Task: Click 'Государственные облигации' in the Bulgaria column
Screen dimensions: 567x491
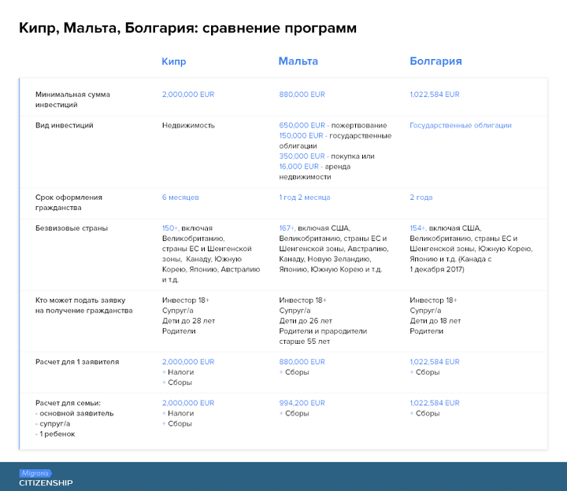Action: 461,125
